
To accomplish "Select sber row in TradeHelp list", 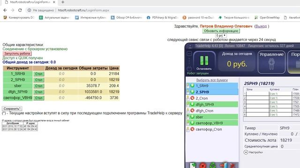I will [212, 117].
